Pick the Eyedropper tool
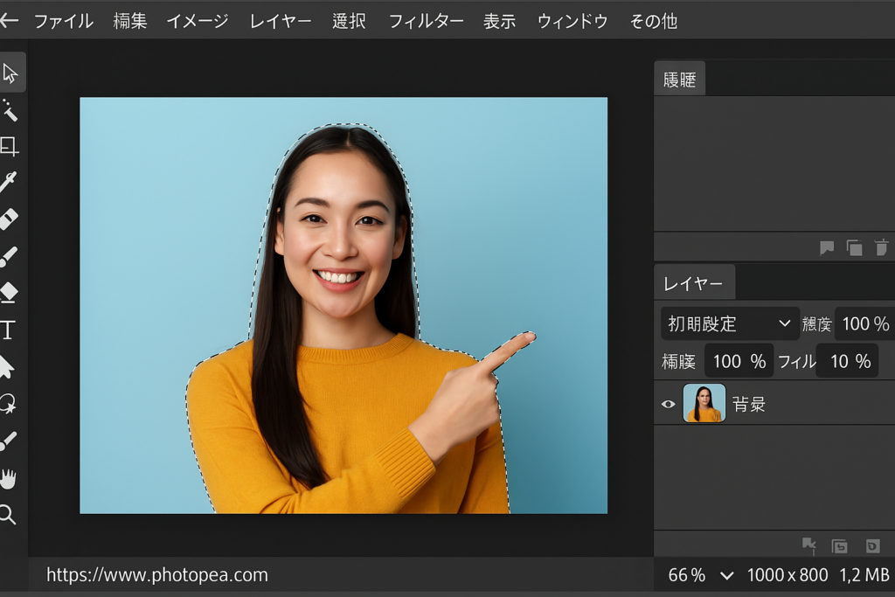895x597 pixels. tap(9, 183)
